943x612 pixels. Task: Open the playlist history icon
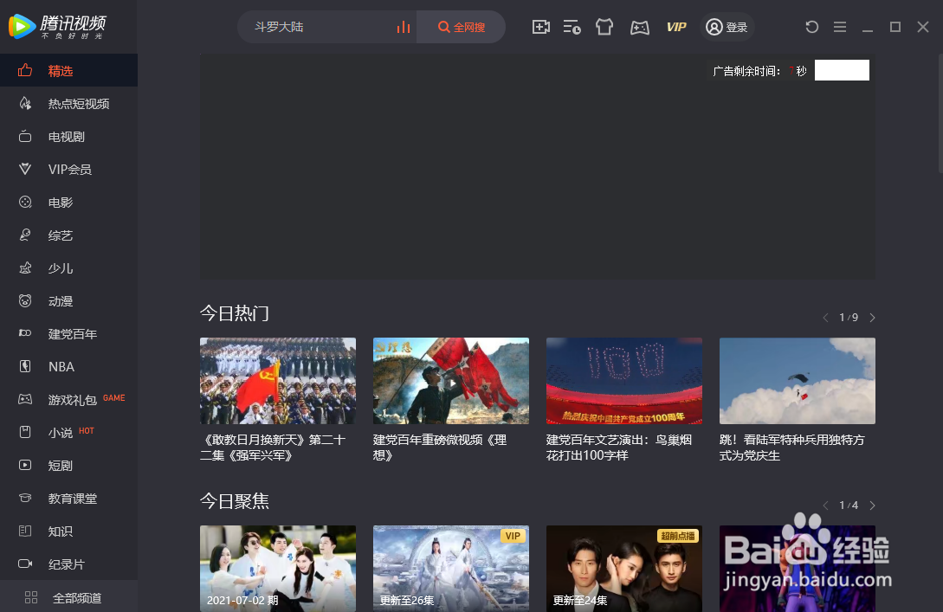(572, 27)
